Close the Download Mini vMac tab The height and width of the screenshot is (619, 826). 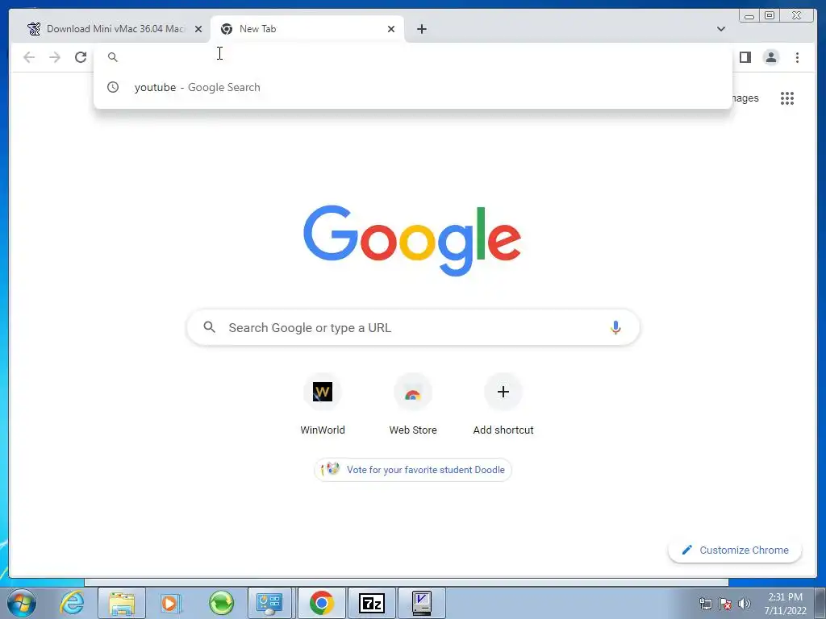[x=198, y=29]
